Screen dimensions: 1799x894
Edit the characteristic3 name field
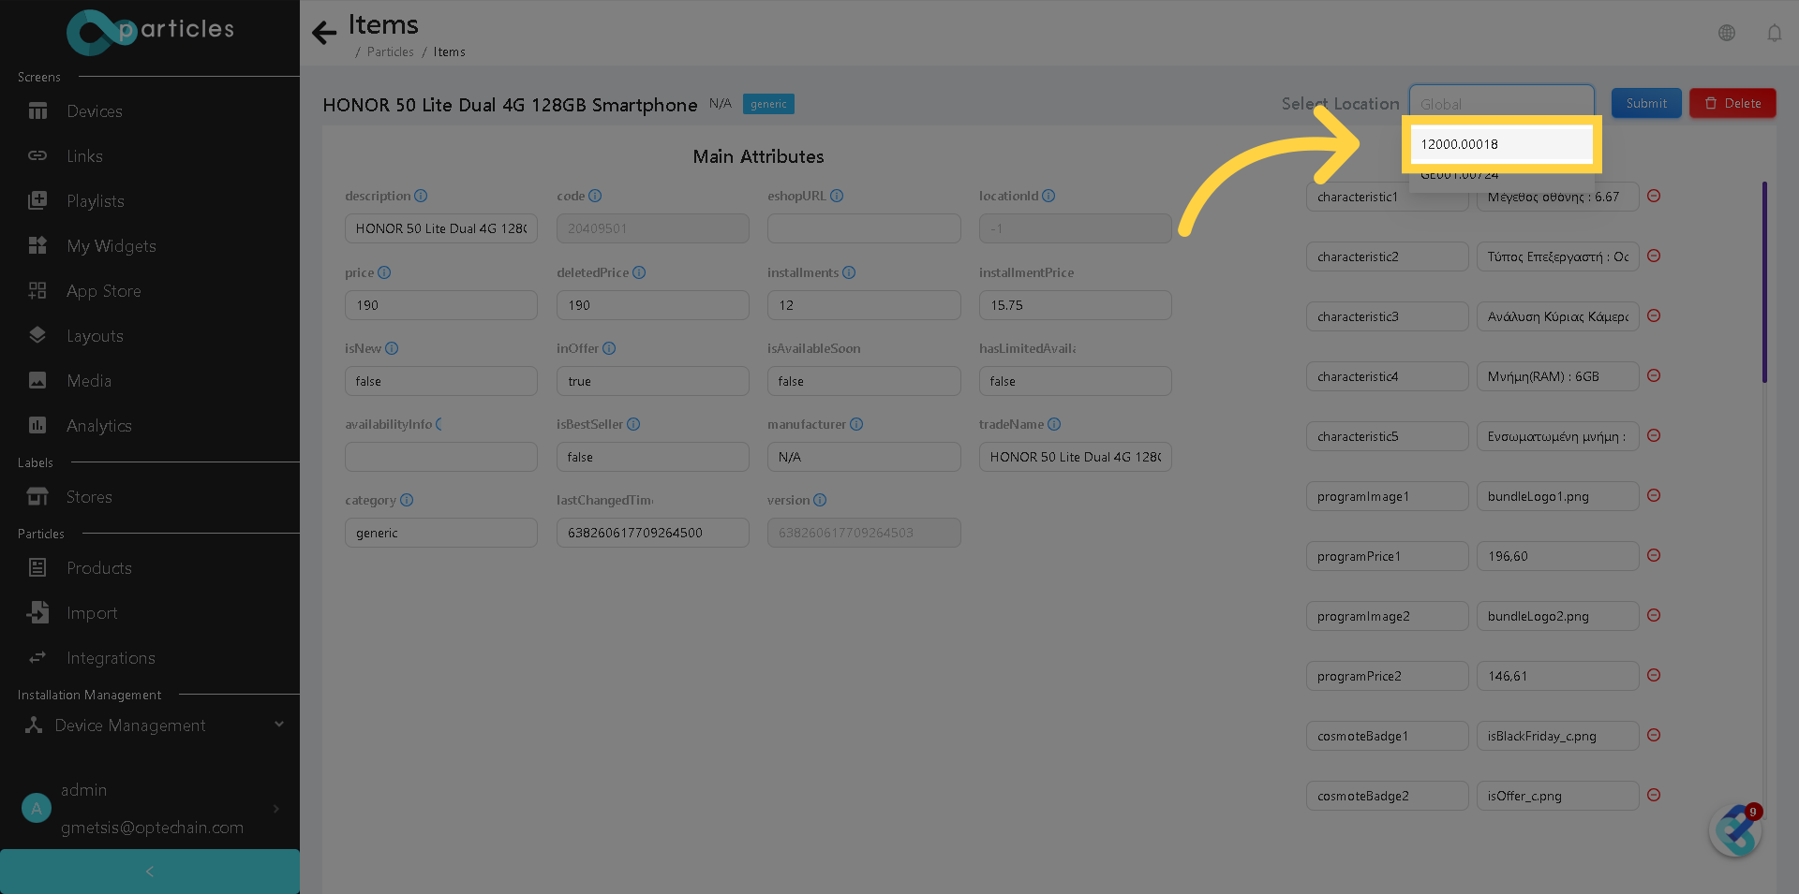point(1388,316)
